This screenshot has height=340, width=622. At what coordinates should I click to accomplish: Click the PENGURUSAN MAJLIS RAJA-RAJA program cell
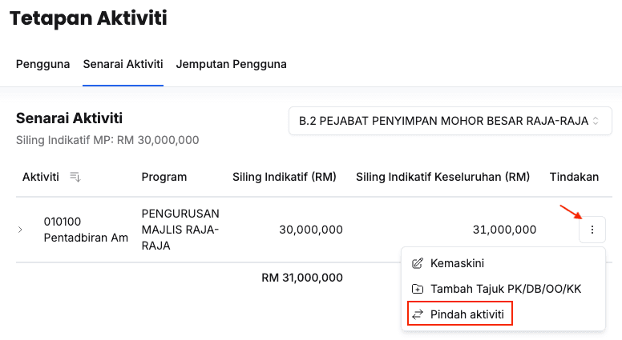[180, 230]
